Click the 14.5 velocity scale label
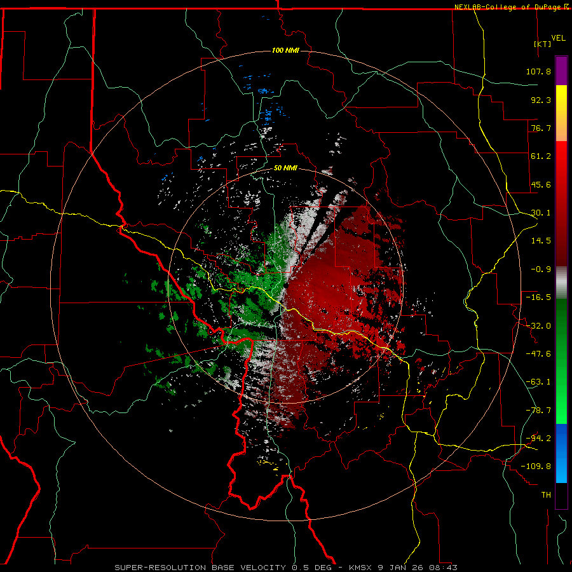This screenshot has height=572, width=572. [541, 241]
